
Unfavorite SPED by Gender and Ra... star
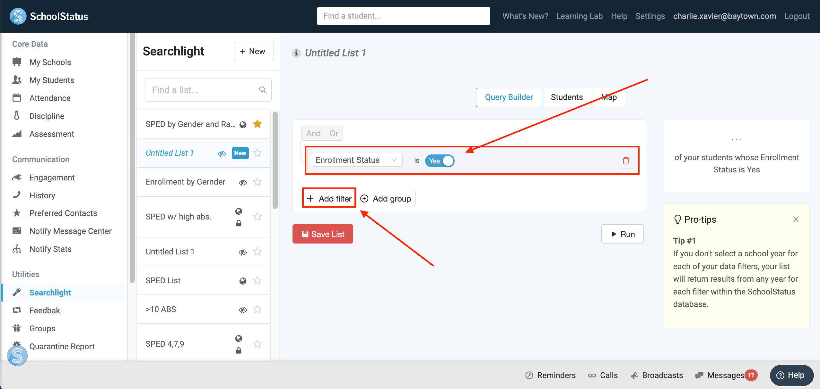click(x=257, y=124)
